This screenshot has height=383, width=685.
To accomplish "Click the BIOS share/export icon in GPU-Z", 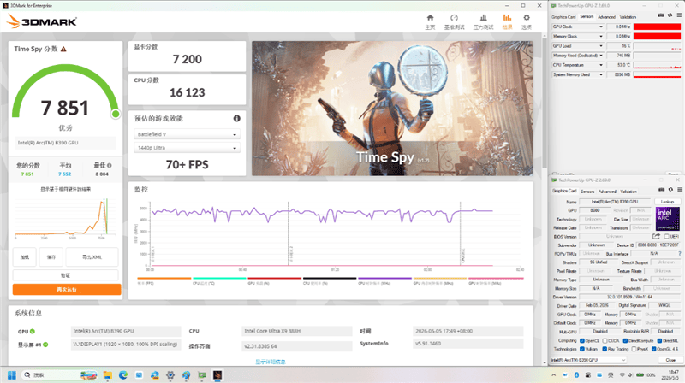I will [x=656, y=236].
